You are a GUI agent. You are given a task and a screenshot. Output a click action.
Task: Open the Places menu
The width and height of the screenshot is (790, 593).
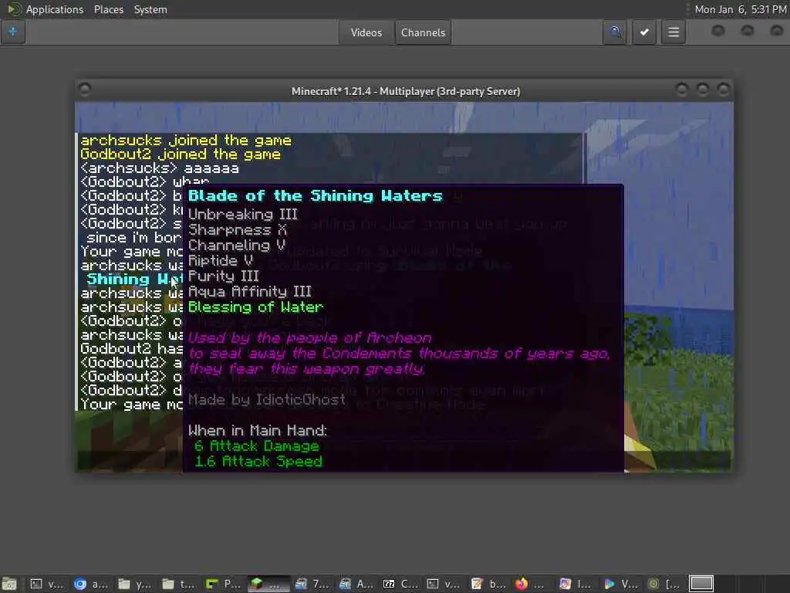pos(108,9)
